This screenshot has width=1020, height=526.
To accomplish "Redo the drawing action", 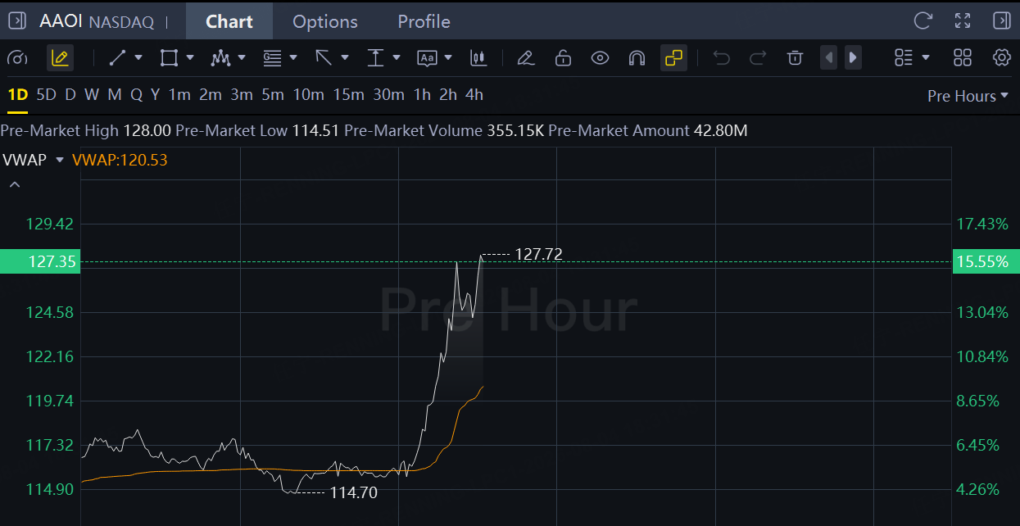I will 758,58.
